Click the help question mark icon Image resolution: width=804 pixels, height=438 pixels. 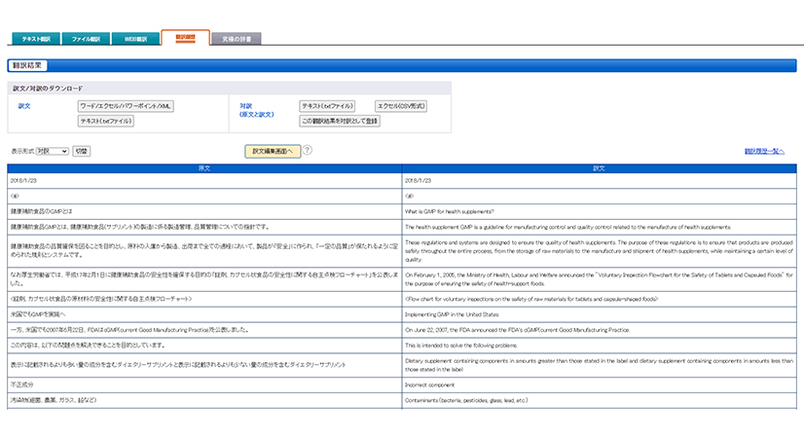coord(308,151)
